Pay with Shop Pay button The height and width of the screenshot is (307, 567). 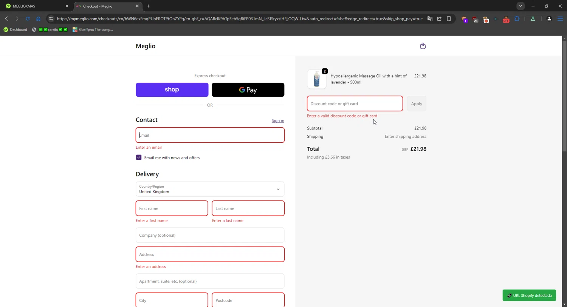click(172, 90)
